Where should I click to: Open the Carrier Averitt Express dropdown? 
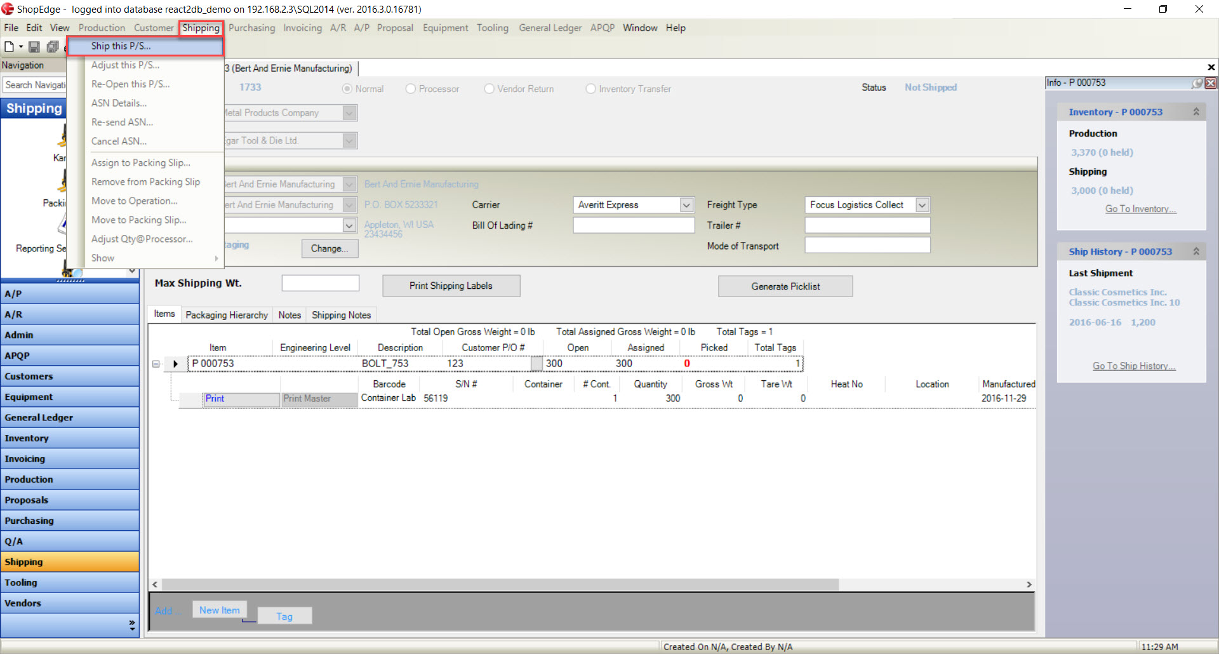point(686,205)
